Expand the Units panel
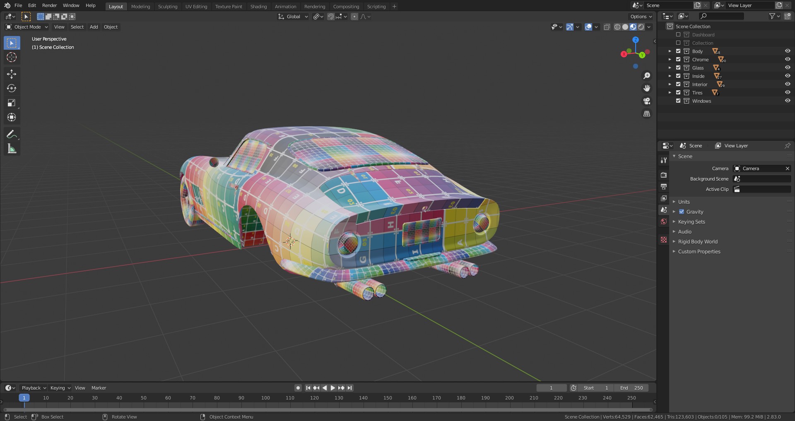Screen dimensions: 795x421 pos(684,202)
